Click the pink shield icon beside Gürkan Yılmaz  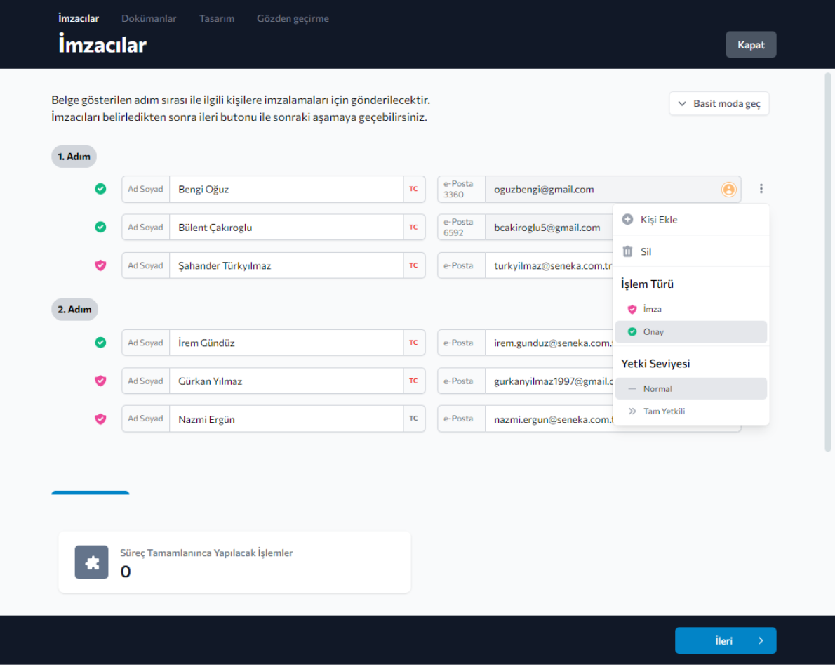pos(100,381)
